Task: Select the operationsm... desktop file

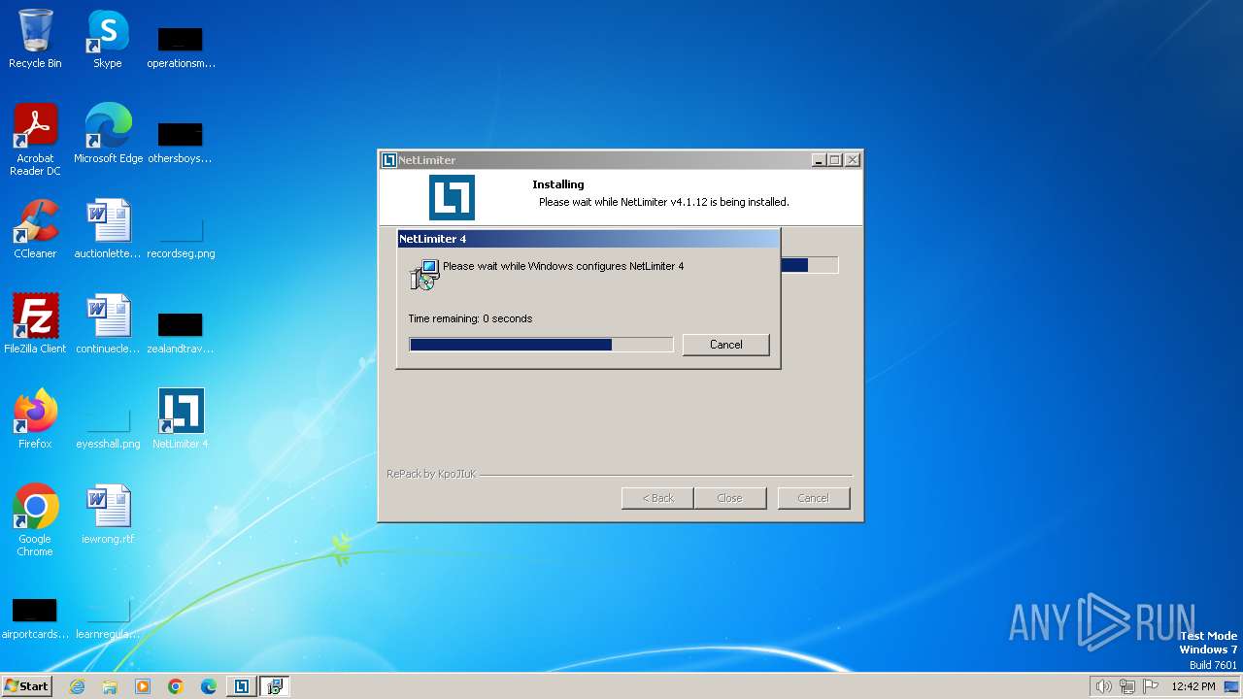Action: point(181,48)
